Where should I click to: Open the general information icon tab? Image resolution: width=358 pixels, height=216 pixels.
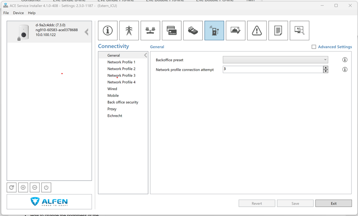point(108,31)
